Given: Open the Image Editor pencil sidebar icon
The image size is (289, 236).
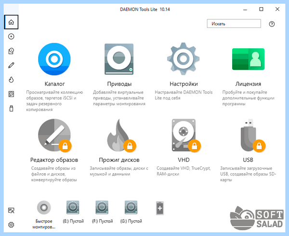Looking at the screenshot, I should click(x=11, y=65).
